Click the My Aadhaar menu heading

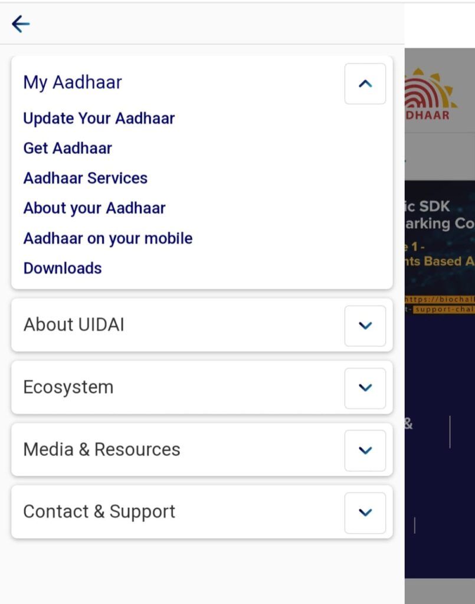(x=73, y=83)
